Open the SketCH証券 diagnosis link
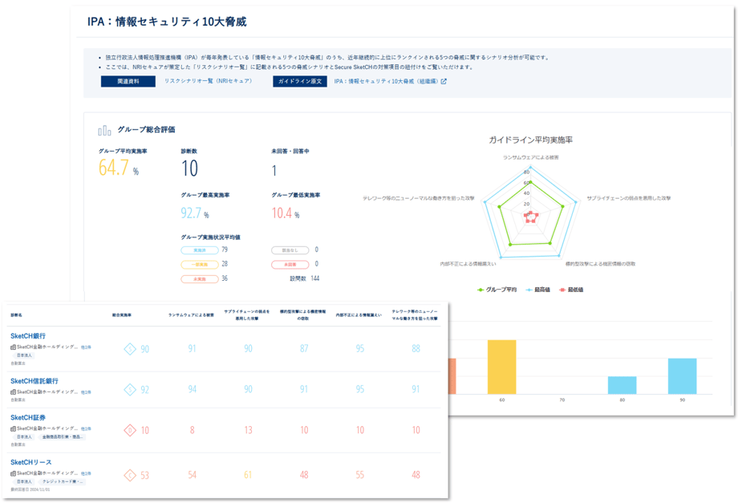This screenshot has height=503, width=738. (x=28, y=418)
